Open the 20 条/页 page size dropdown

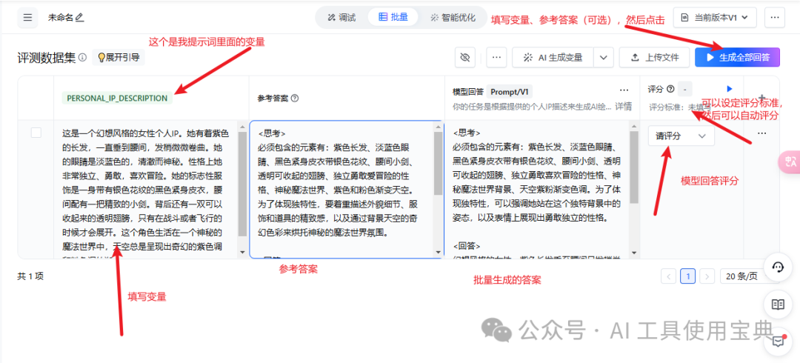pos(746,276)
